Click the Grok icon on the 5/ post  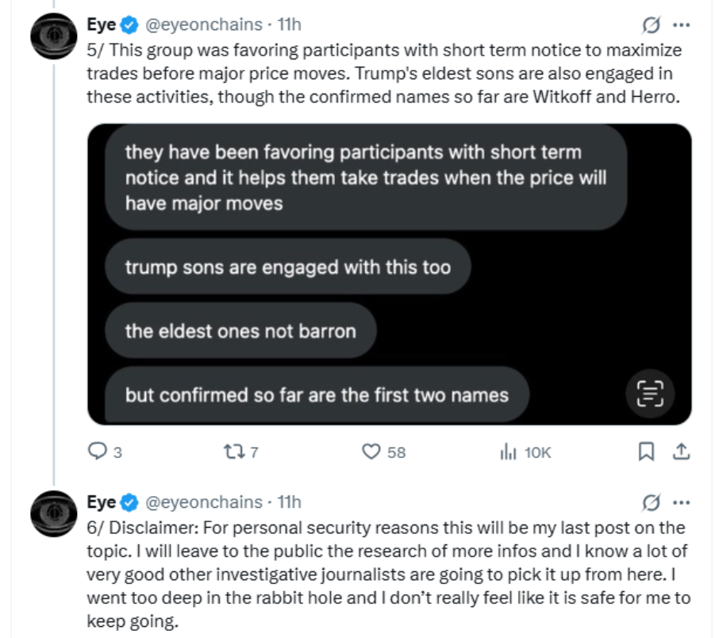(651, 25)
